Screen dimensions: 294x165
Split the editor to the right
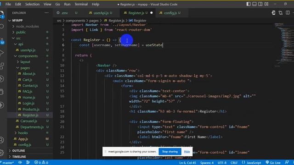[x=288, y=13]
